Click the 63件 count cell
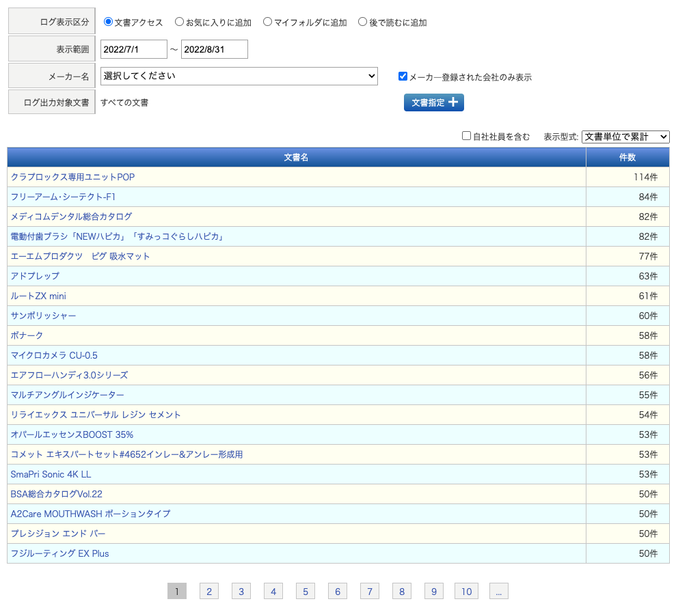Viewport: 676px width, 608px height. (627, 276)
